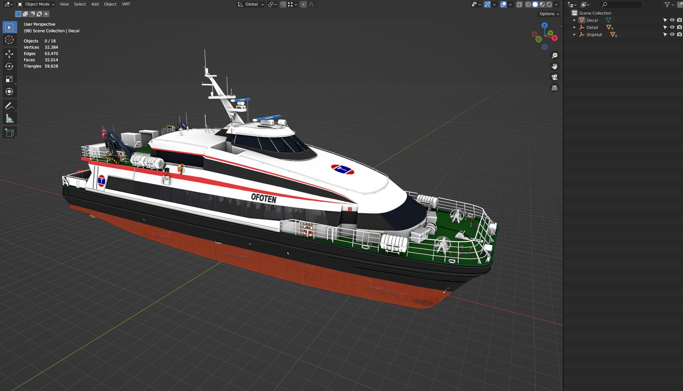Toggle proportional editing button
683x391 pixels.
(303, 4)
